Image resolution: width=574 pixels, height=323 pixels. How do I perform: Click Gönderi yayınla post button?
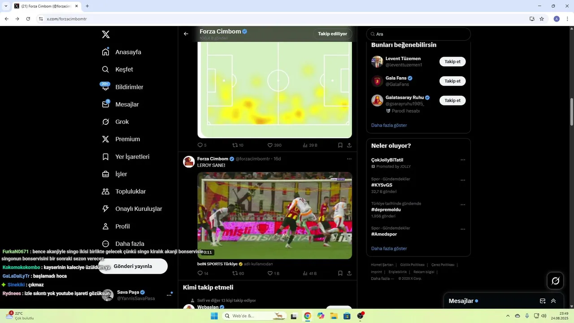pyautogui.click(x=133, y=266)
